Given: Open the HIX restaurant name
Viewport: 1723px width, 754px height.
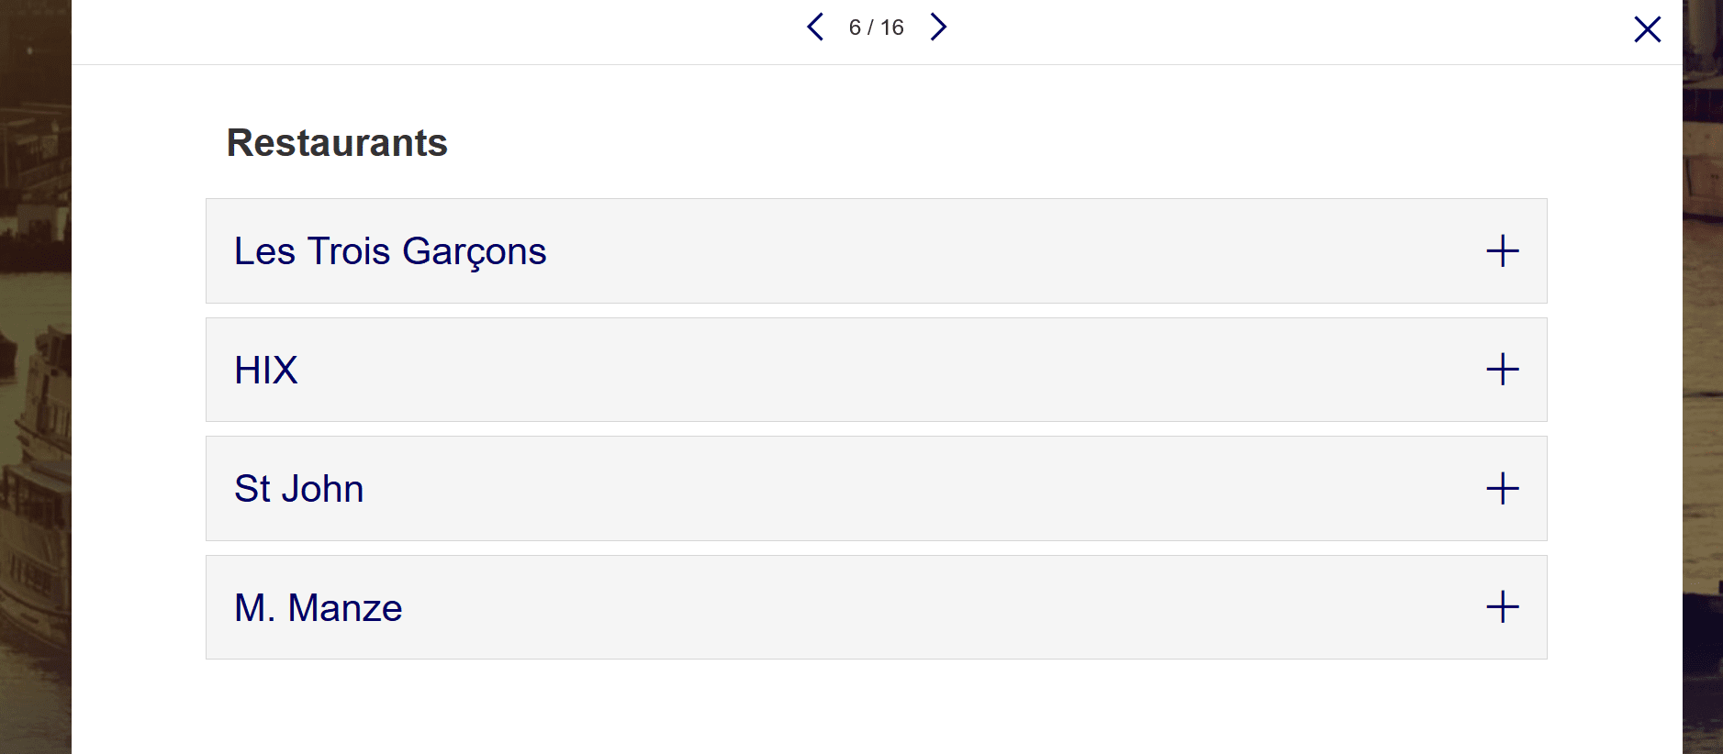Looking at the screenshot, I should pos(266,371).
